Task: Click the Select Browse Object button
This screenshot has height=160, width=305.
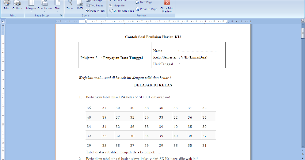Action: (303, 154)
